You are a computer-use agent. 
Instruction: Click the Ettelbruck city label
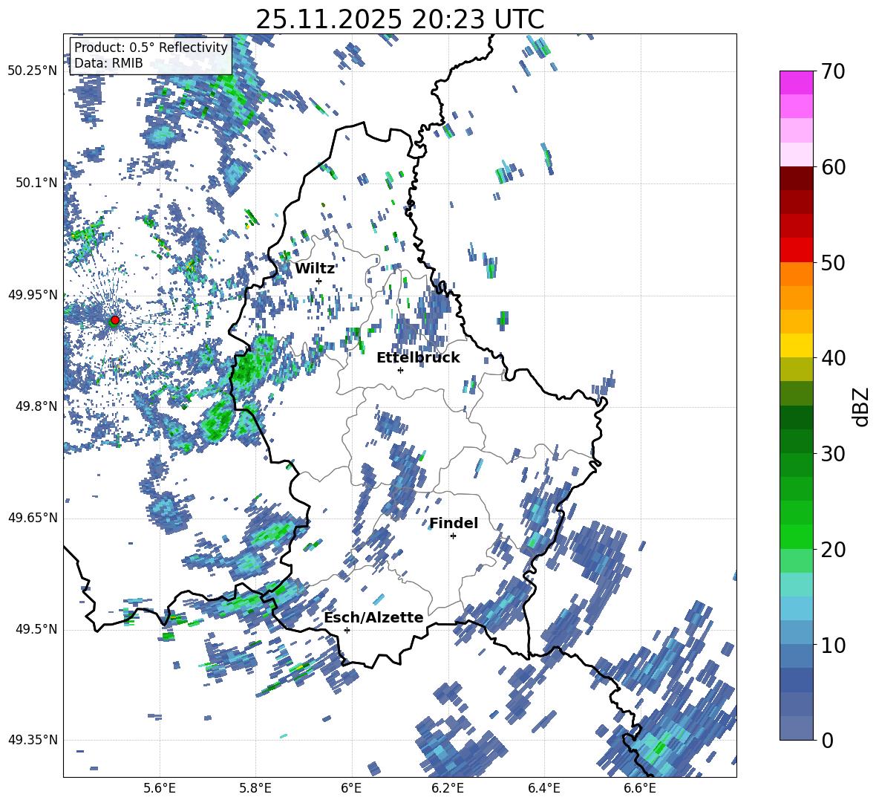click(x=418, y=358)
